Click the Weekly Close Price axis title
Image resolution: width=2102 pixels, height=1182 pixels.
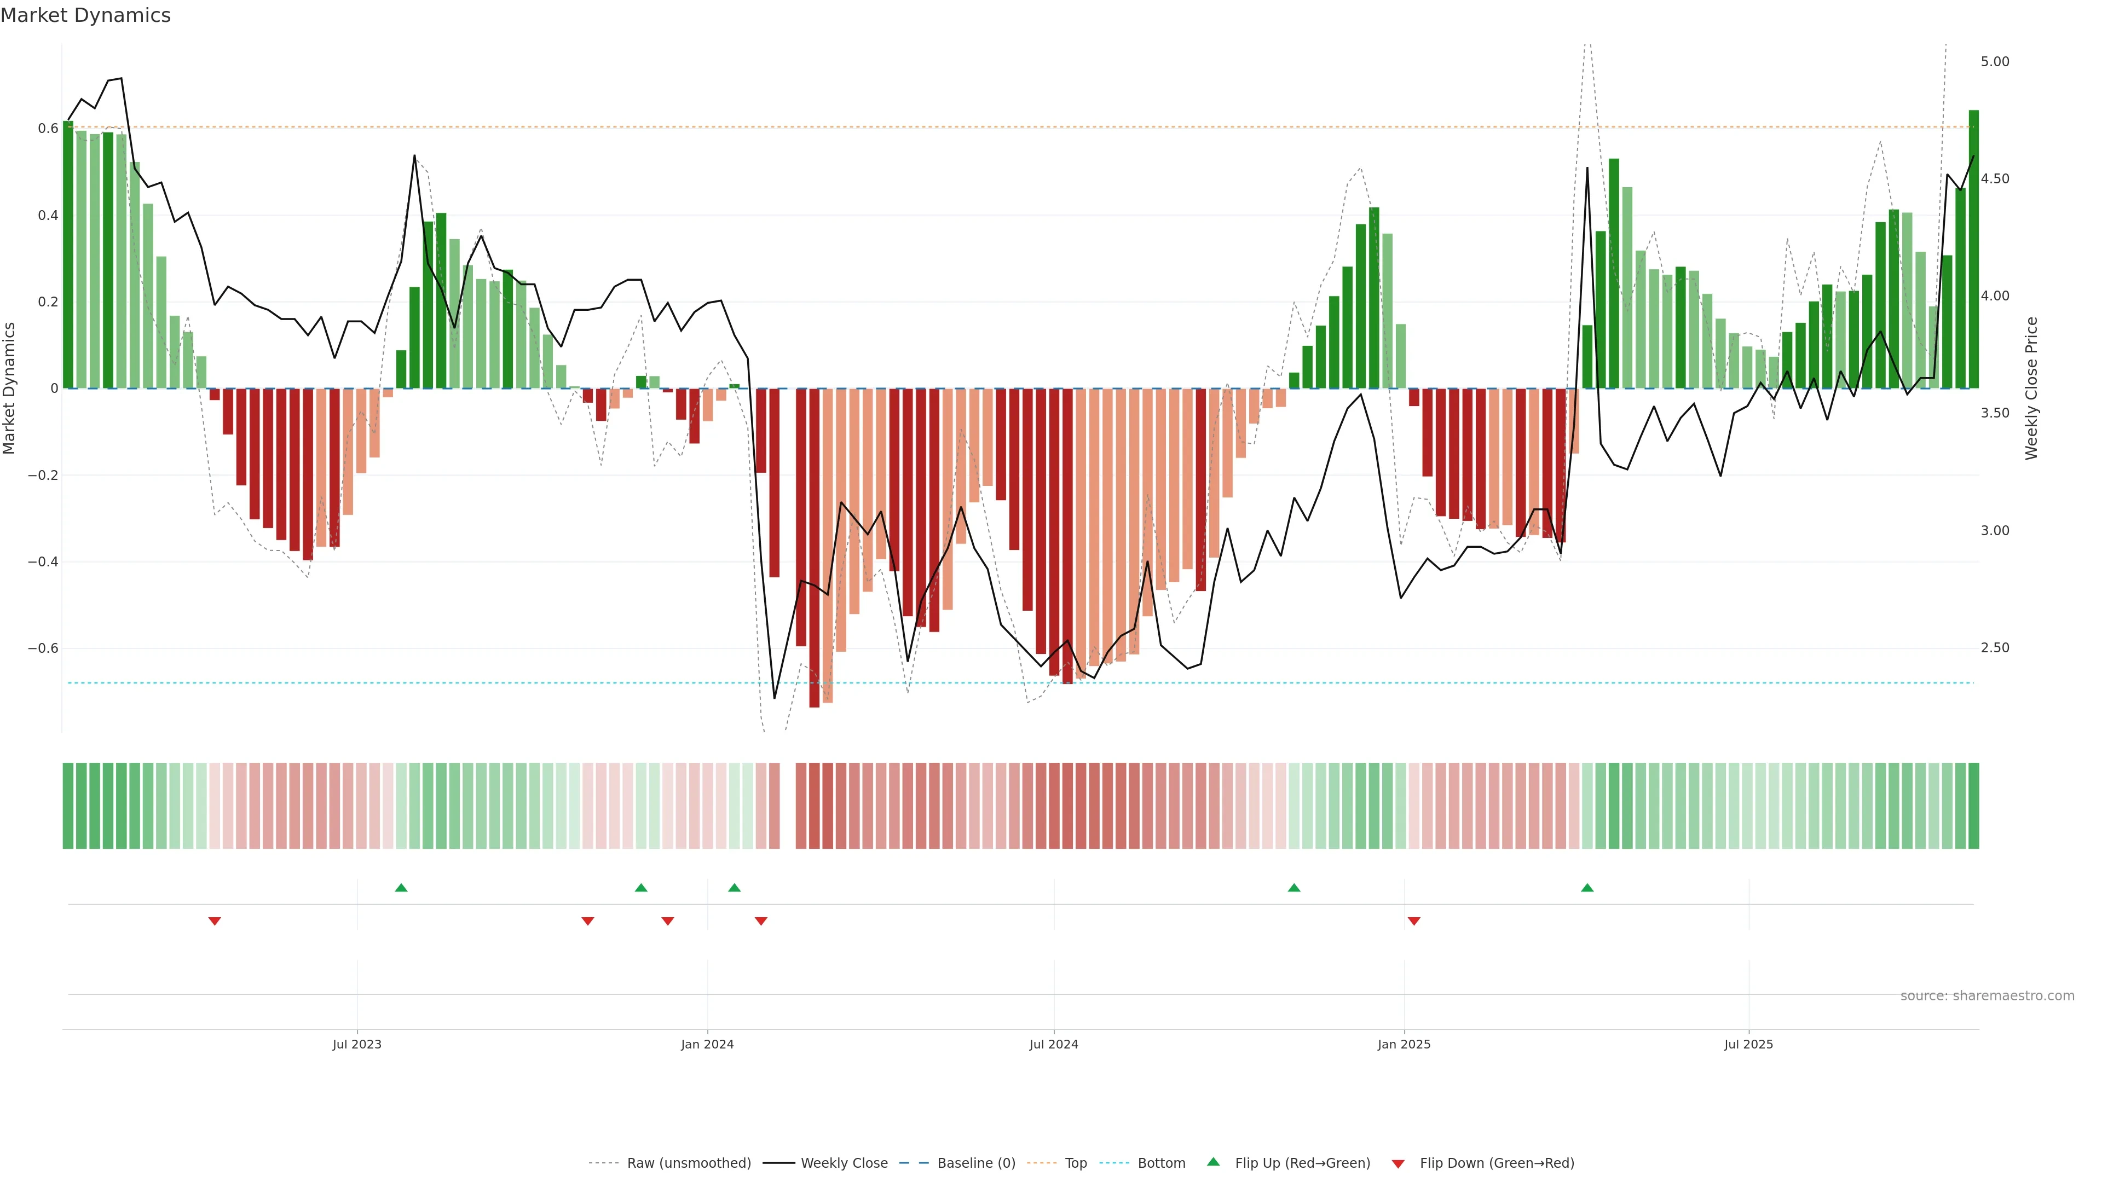[x=2031, y=389]
